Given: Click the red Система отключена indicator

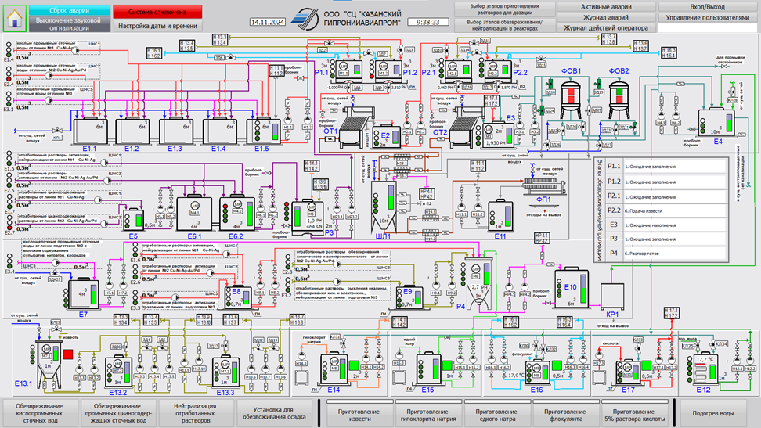Looking at the screenshot, I should [157, 12].
